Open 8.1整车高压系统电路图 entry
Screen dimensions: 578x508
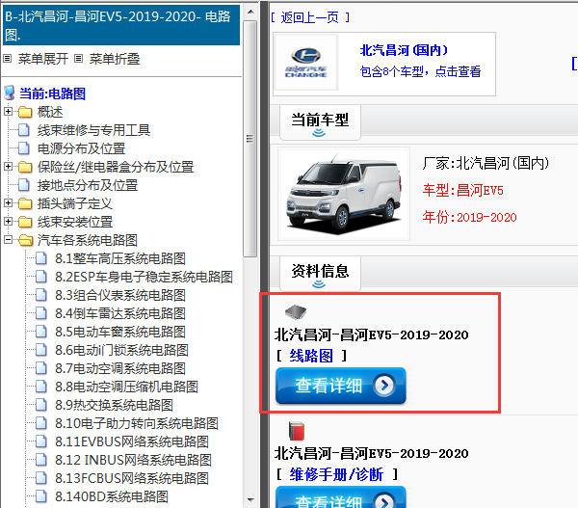(x=120, y=258)
